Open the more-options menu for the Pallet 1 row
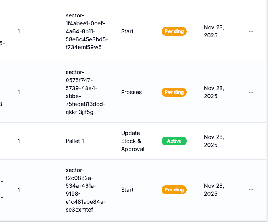Screen dimensions: 268x222 [251, 141]
